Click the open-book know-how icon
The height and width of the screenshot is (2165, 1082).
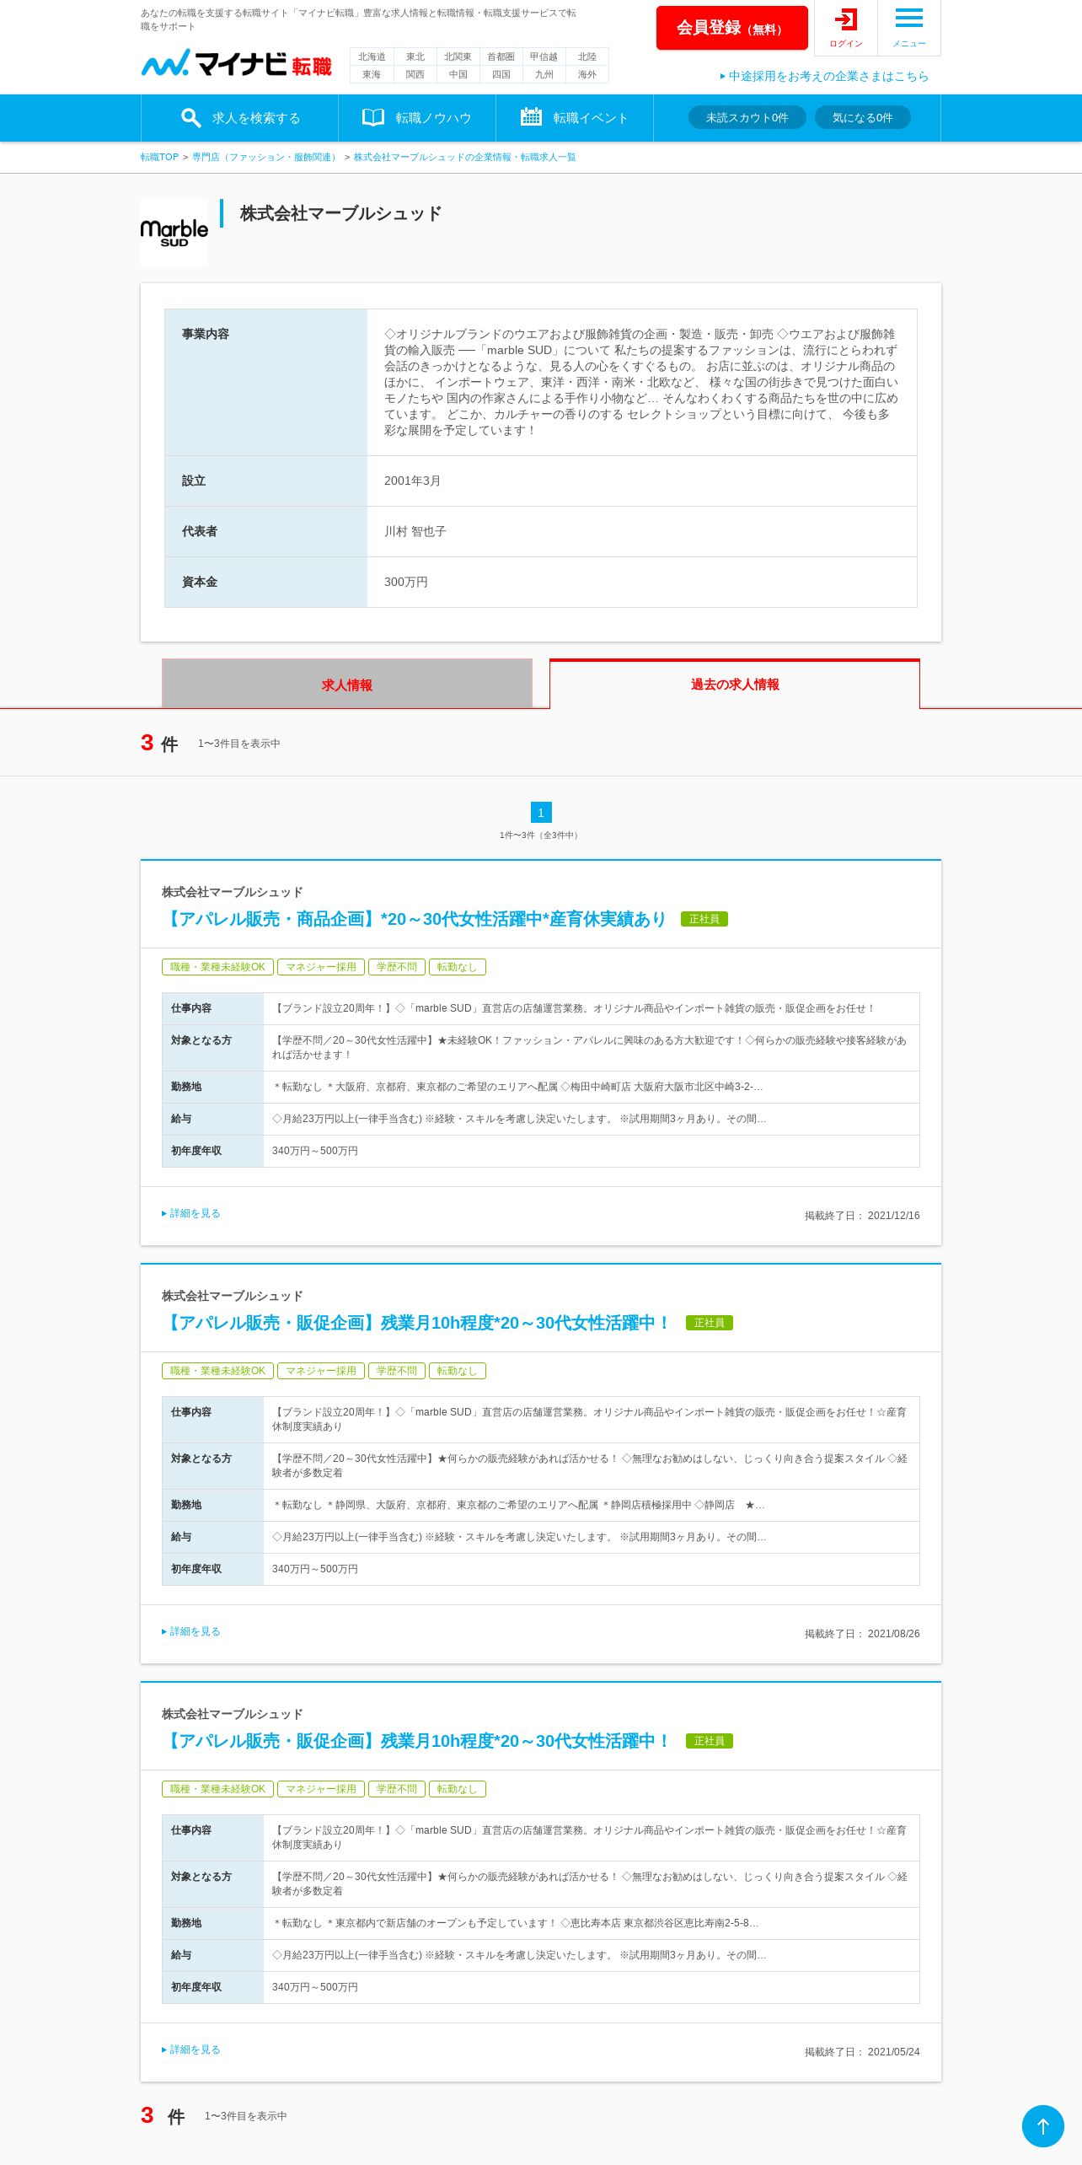coord(373,118)
